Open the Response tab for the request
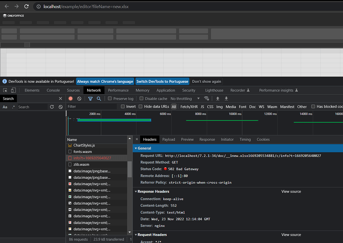Screen dimensions: 343x243 [207, 139]
